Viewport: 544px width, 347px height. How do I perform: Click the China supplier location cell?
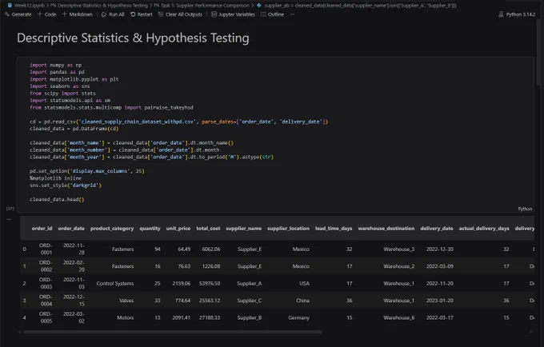[x=302, y=300]
